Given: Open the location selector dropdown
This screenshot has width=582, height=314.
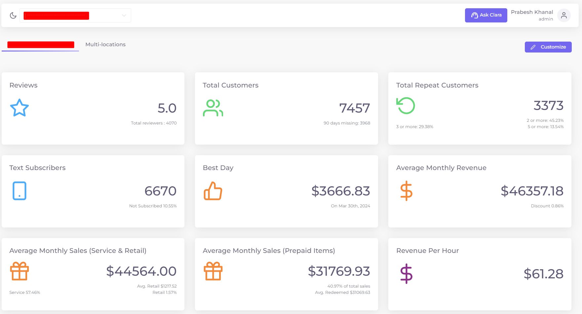Looking at the screenshot, I should pos(75,15).
